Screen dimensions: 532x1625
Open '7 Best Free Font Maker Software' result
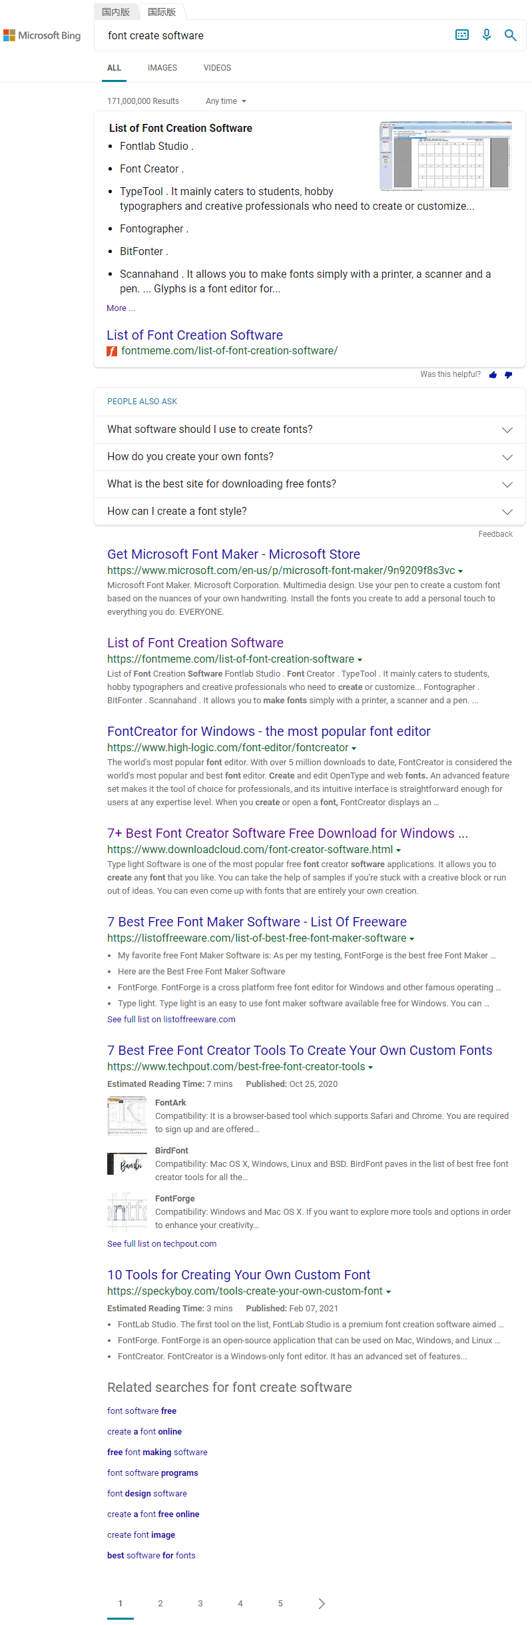pyautogui.click(x=257, y=922)
